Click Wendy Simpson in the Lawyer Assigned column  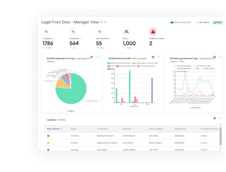[155, 143]
